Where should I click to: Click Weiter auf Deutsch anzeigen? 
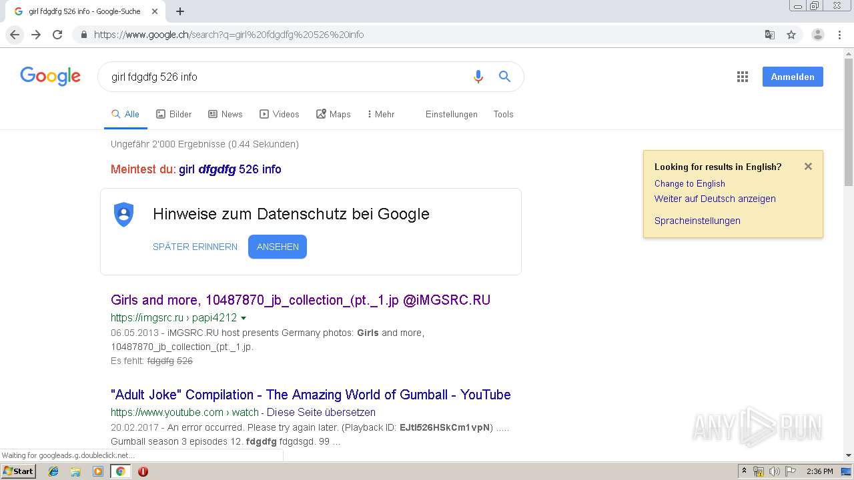[x=715, y=199]
